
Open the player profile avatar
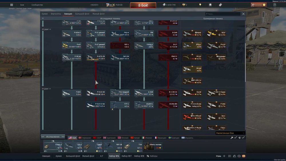108,5
